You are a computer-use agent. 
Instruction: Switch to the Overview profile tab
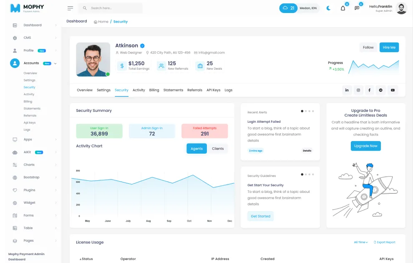tap(85, 90)
